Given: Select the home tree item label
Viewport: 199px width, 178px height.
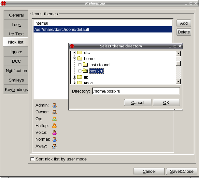Looking at the screenshot, I should pyautogui.click(x=89, y=59).
